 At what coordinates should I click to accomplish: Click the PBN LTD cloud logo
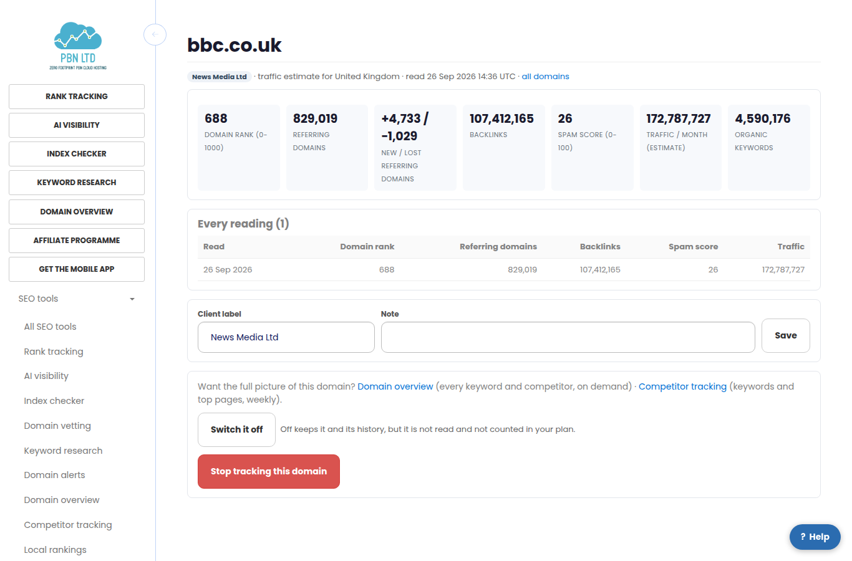pos(78,46)
